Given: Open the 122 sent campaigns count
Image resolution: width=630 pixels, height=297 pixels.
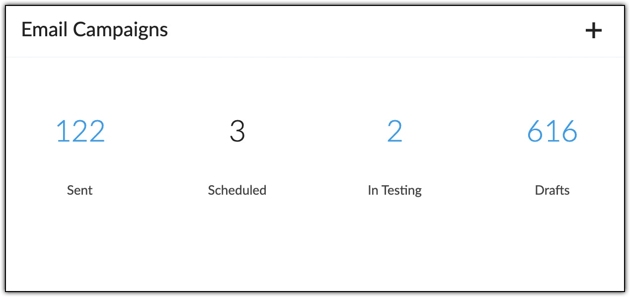Looking at the screenshot, I should coord(80,132).
